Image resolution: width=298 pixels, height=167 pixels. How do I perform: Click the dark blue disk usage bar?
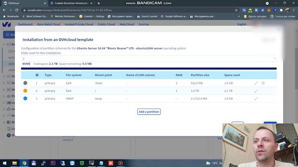point(149,69)
